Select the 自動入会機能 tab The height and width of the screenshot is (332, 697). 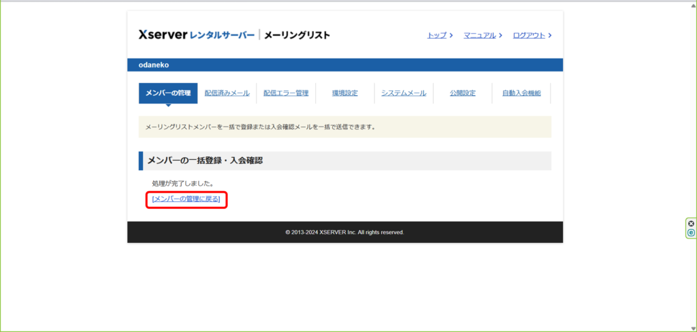[521, 93]
